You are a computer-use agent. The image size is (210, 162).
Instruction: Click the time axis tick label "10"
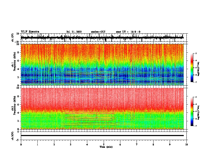click(186, 145)
